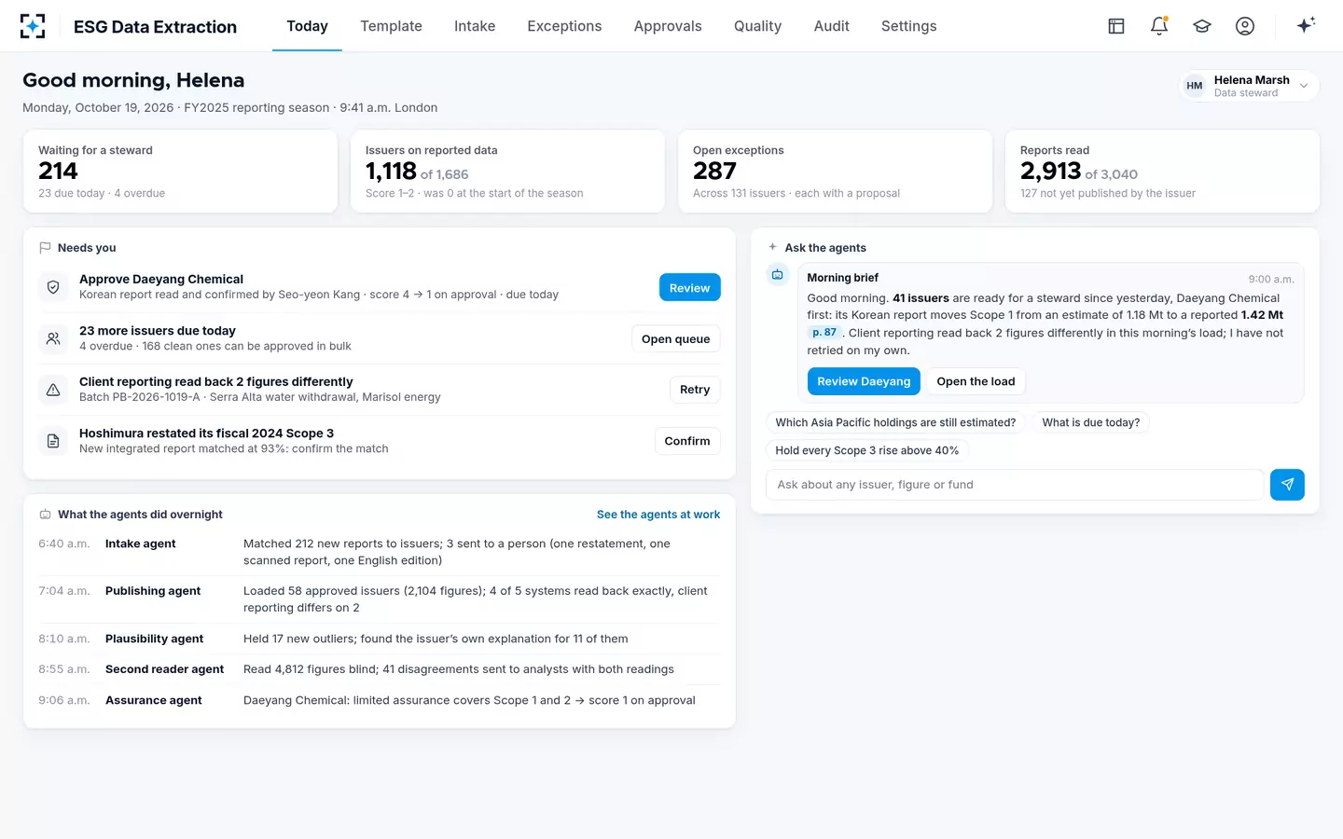This screenshot has height=839, width=1343.
Task: Review the Daeyang Chemical approval
Action: (x=689, y=288)
